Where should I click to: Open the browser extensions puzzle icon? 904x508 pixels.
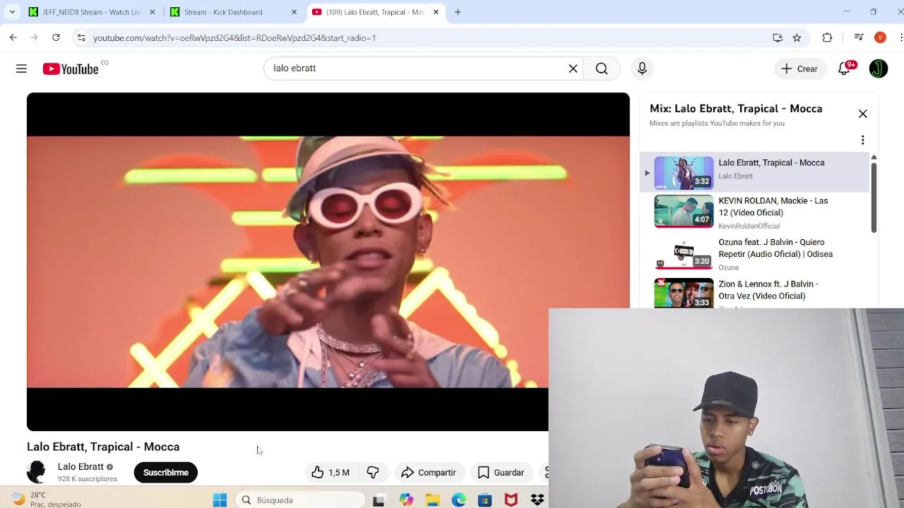pyautogui.click(x=827, y=37)
